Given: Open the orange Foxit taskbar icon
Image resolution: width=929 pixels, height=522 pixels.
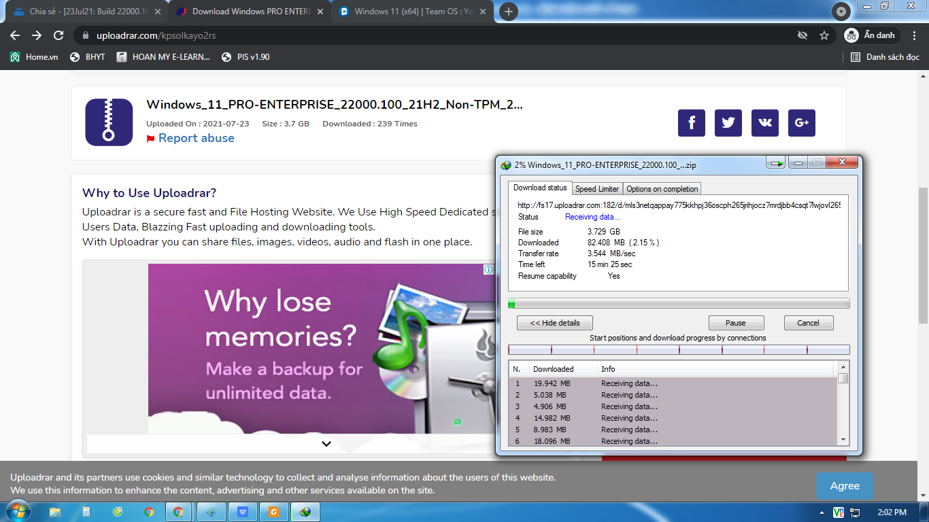Looking at the screenshot, I should (274, 512).
